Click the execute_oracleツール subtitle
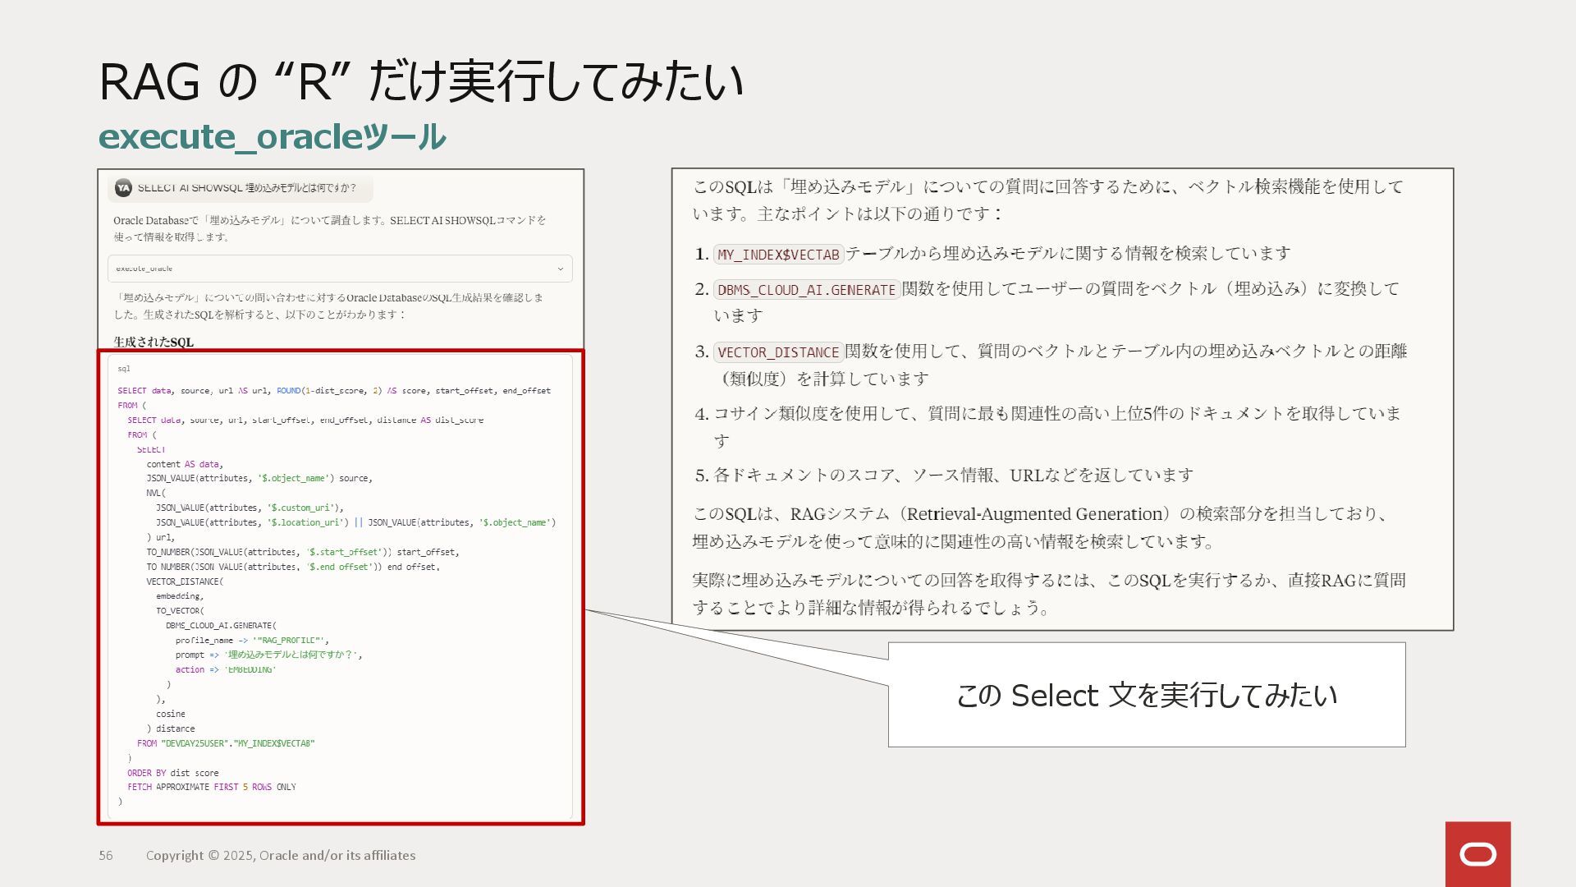The height and width of the screenshot is (887, 1576). point(272,136)
